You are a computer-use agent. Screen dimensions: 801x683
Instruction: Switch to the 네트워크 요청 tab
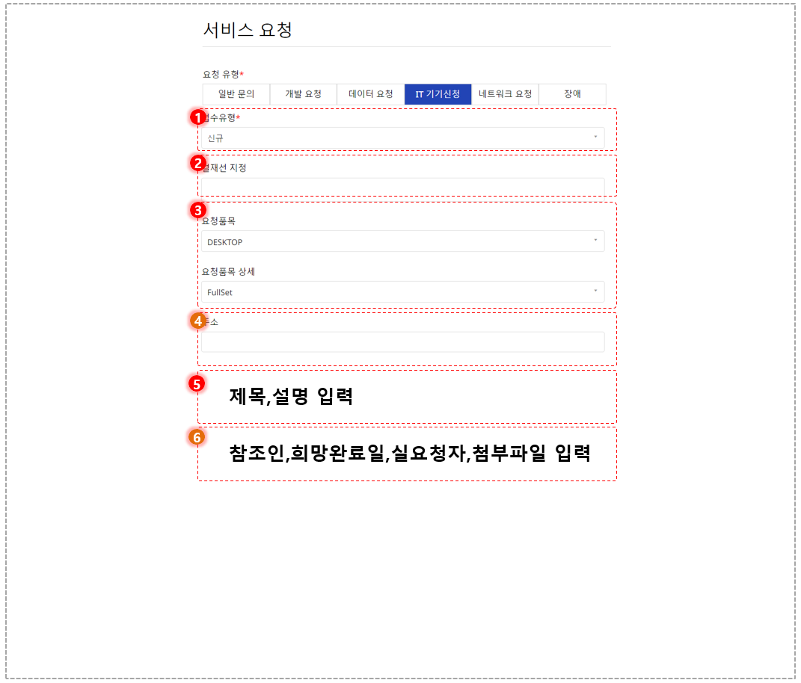[506, 94]
